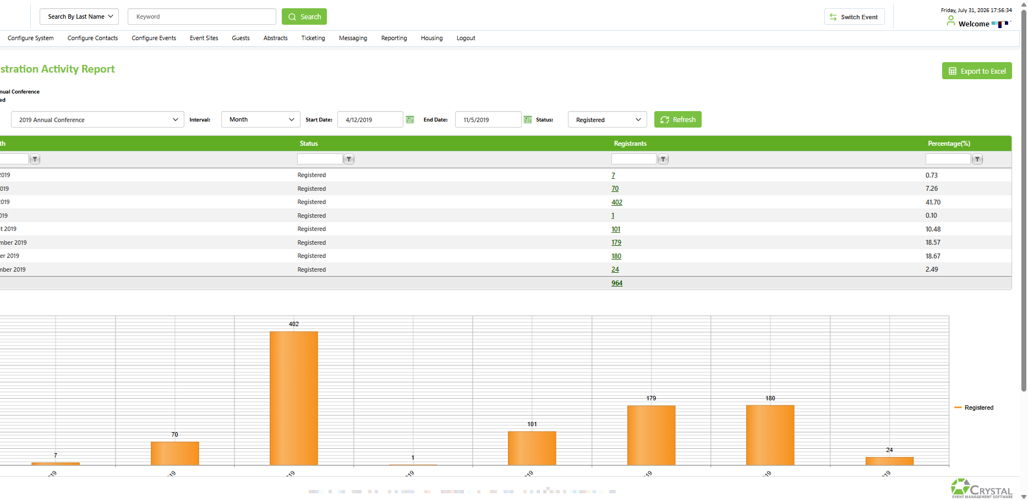Click the green Search button

[304, 16]
